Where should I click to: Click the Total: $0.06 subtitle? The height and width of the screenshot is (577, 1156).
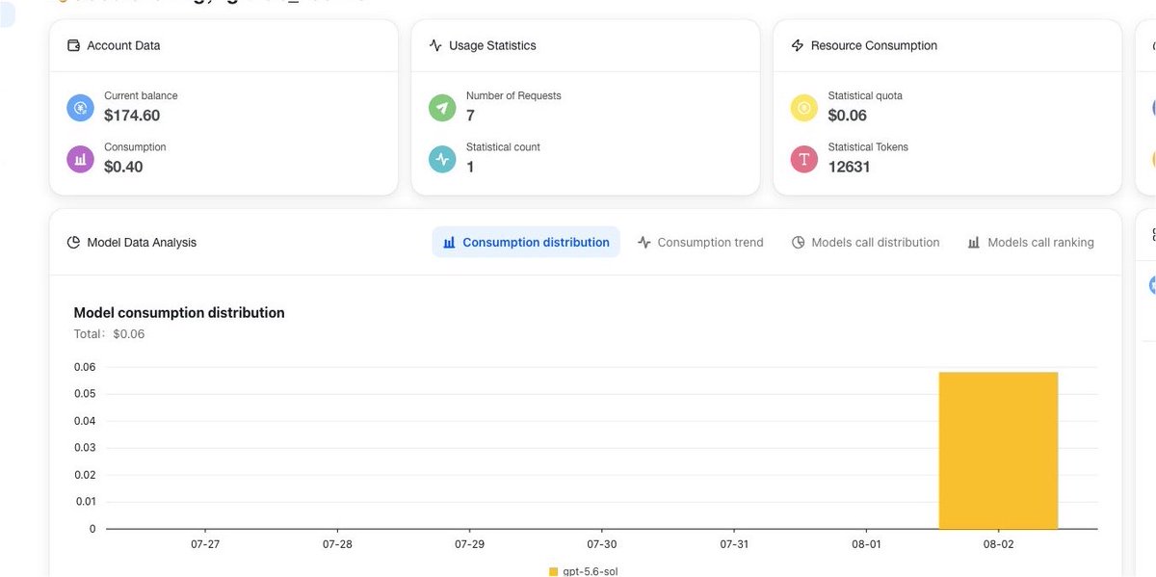(109, 334)
